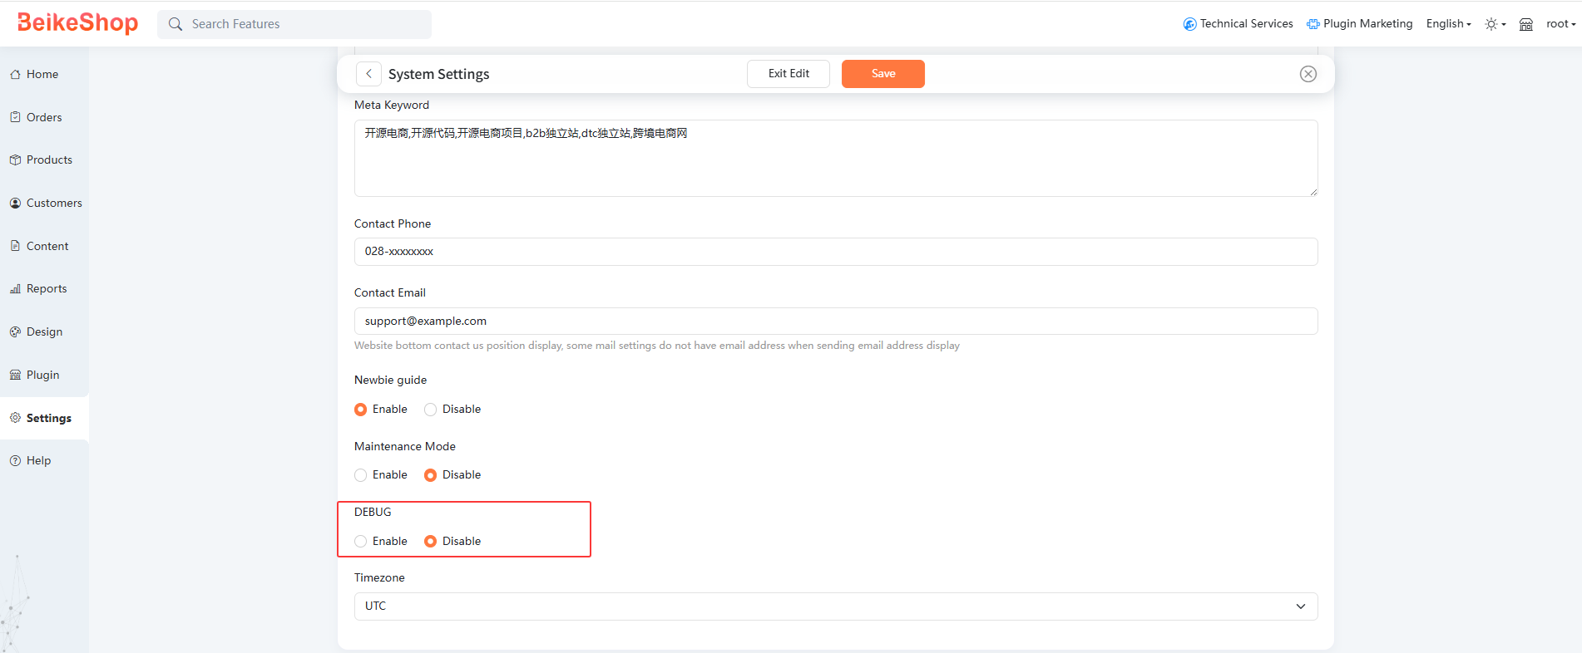Viewport: 1582px width, 653px height.
Task: Open the Timezone UTC dropdown
Action: 835,606
